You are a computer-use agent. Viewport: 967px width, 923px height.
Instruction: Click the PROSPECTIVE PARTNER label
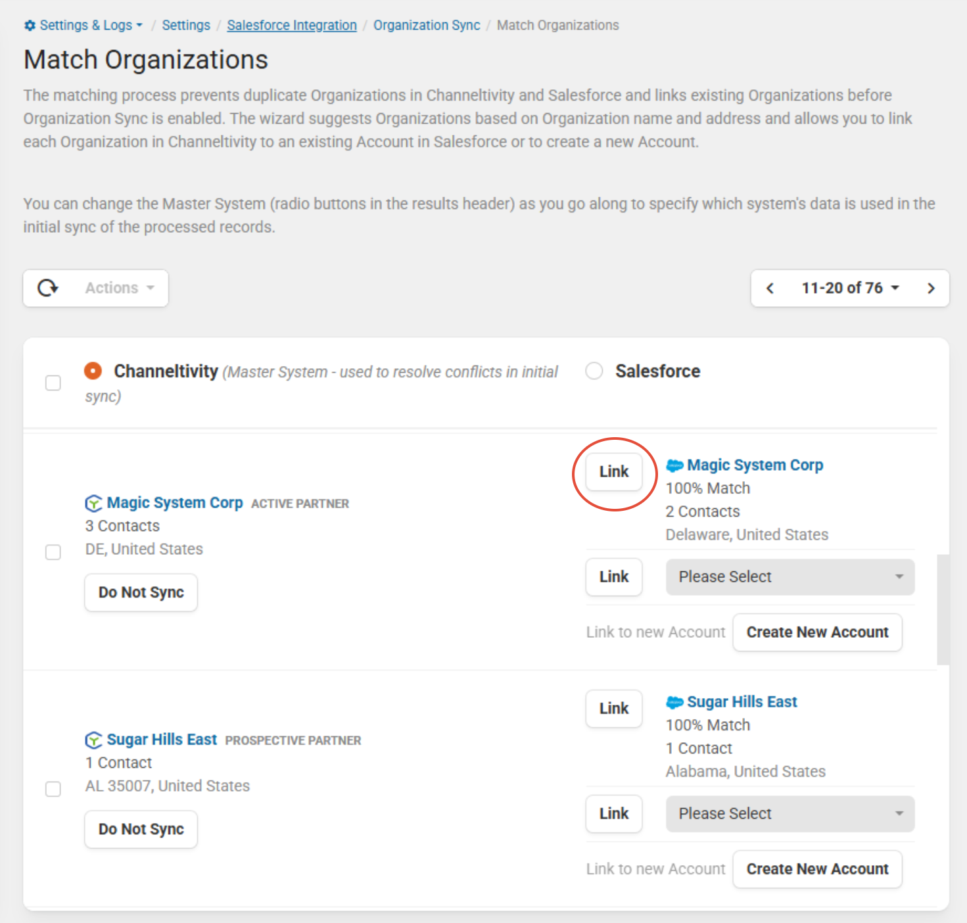point(293,740)
